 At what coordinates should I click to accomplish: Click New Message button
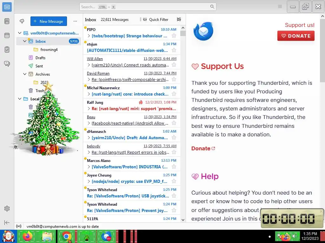(x=49, y=21)
